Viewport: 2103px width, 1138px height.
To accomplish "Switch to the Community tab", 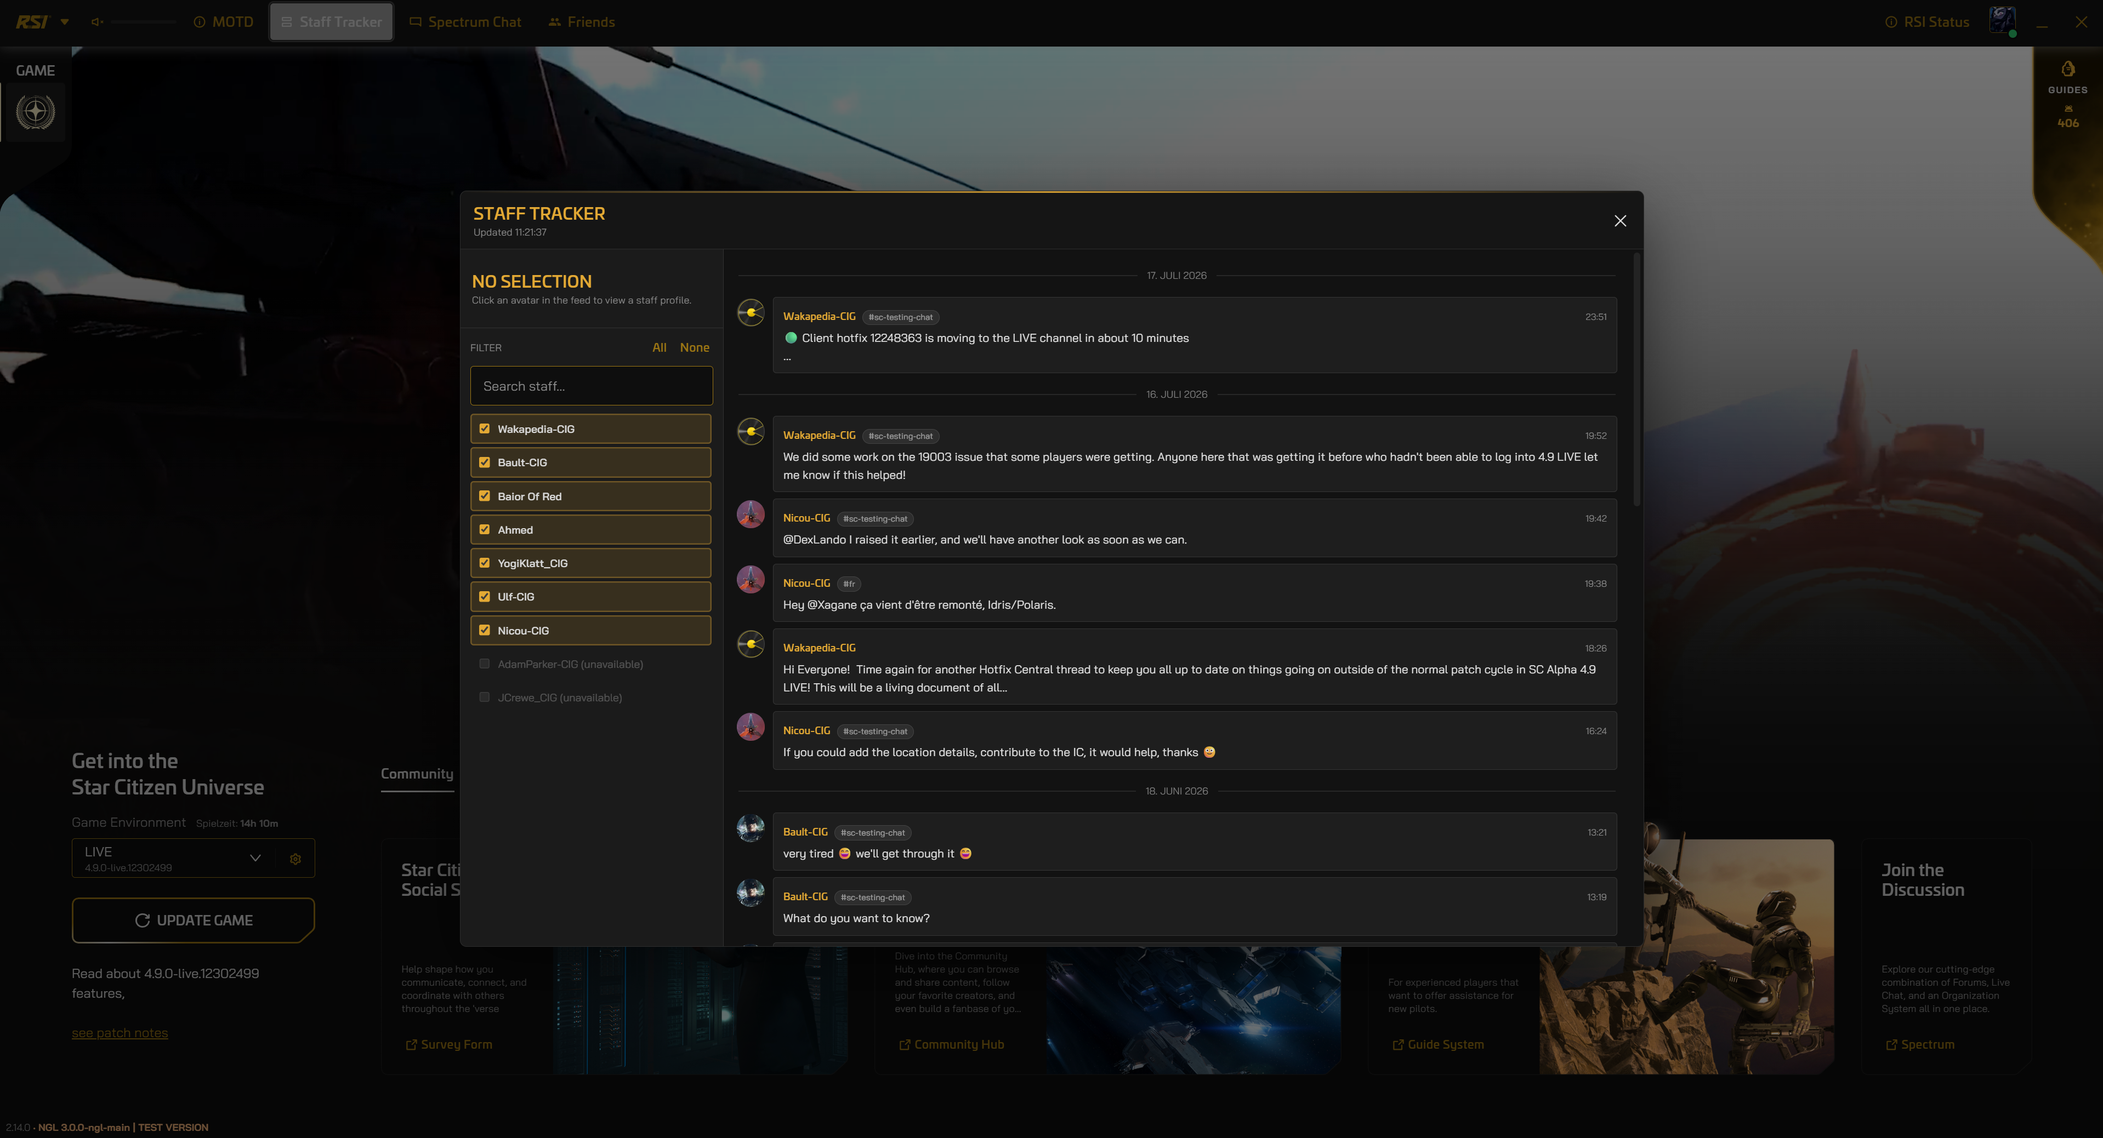I will (416, 773).
